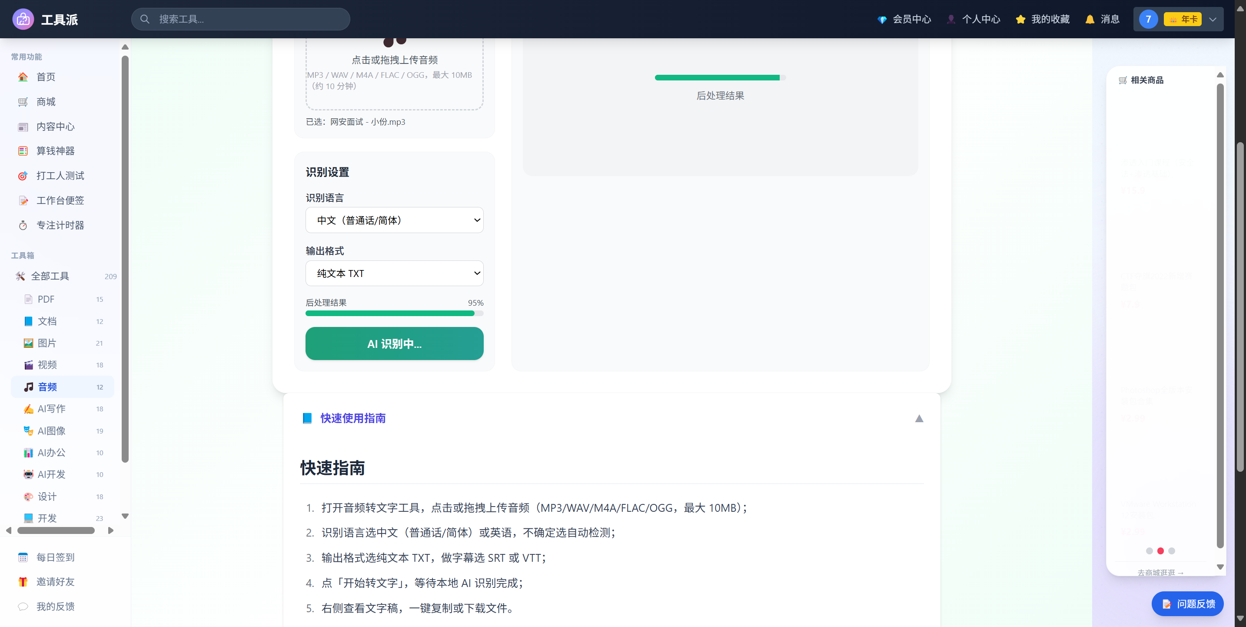
Task: Click the 文档 blue book icon
Action: (x=29, y=321)
